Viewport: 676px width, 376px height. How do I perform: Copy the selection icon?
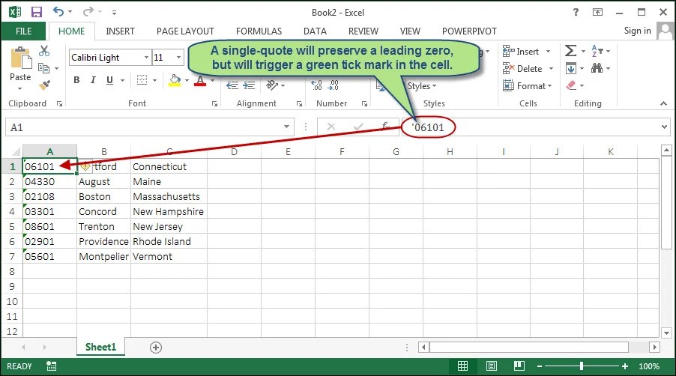tap(43, 67)
